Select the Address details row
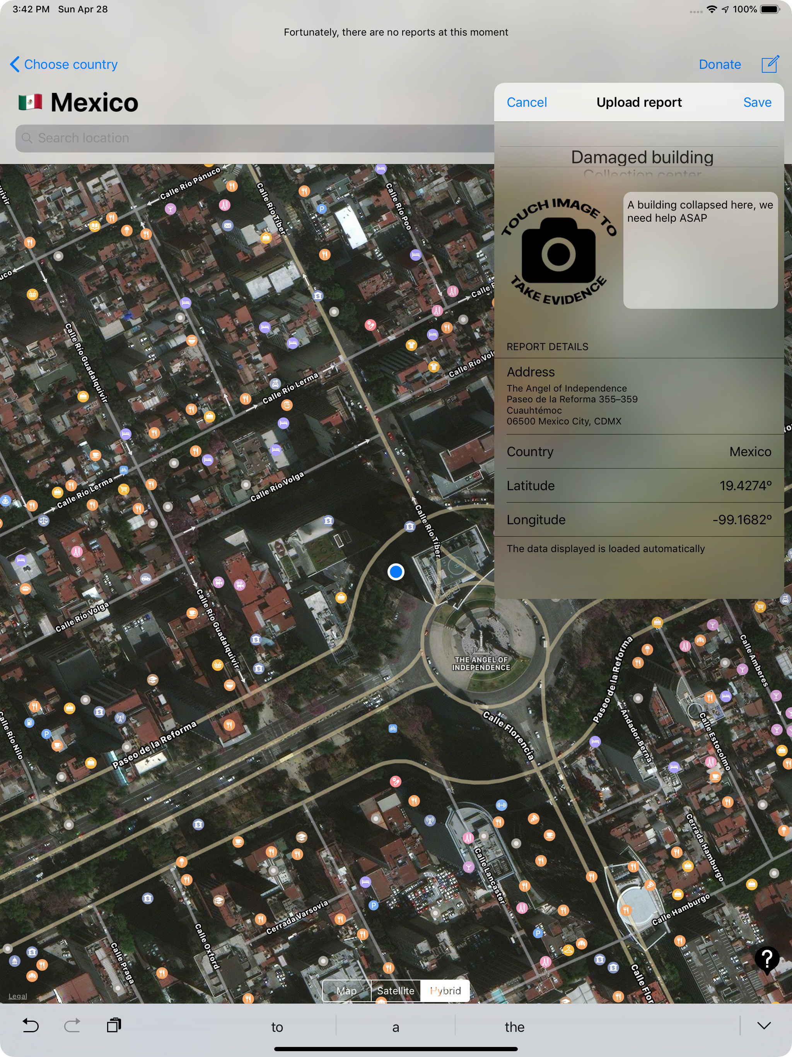 pos(639,396)
